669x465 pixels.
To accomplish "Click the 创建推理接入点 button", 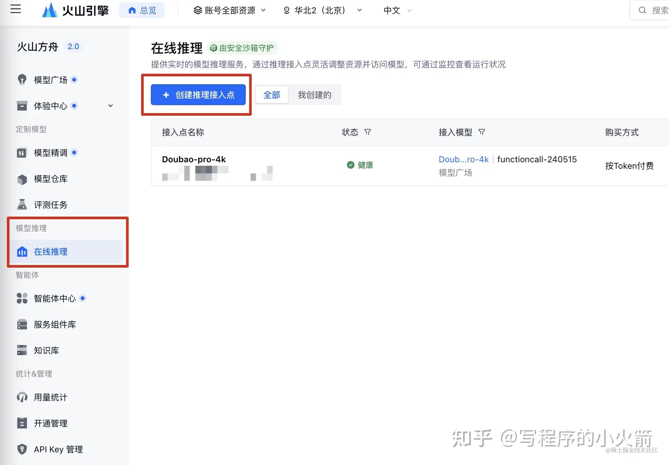I will pos(198,95).
